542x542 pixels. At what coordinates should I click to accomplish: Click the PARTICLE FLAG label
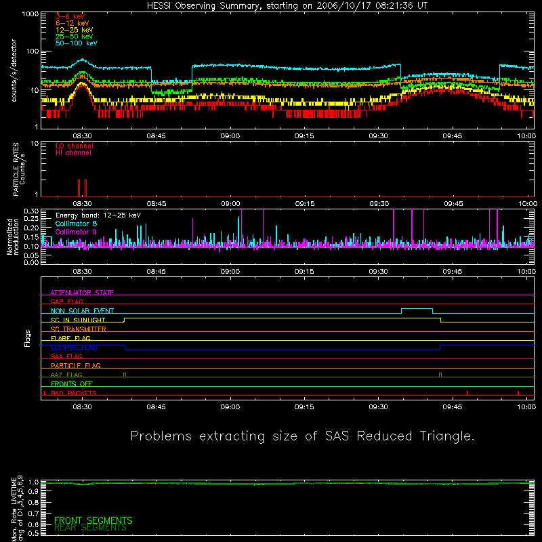click(76, 365)
